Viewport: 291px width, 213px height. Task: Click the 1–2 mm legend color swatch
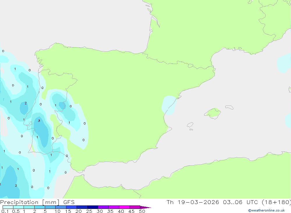29,207
